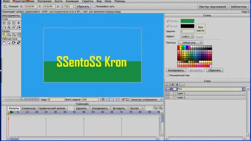The image size is (251, 141).
Task: Duplicate the selected layer
Action: click(x=172, y=85)
